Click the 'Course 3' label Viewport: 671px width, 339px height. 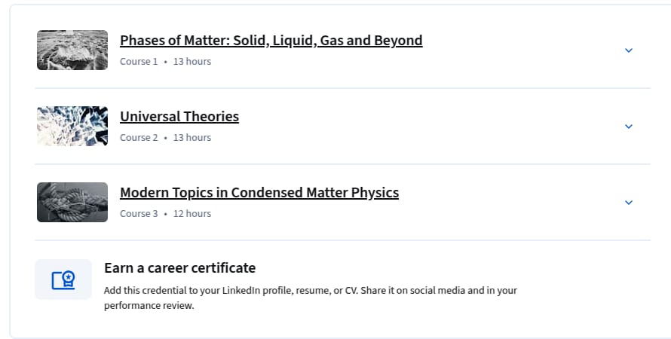(139, 214)
